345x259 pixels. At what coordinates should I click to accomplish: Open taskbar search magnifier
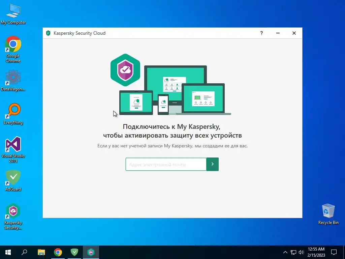click(24, 252)
